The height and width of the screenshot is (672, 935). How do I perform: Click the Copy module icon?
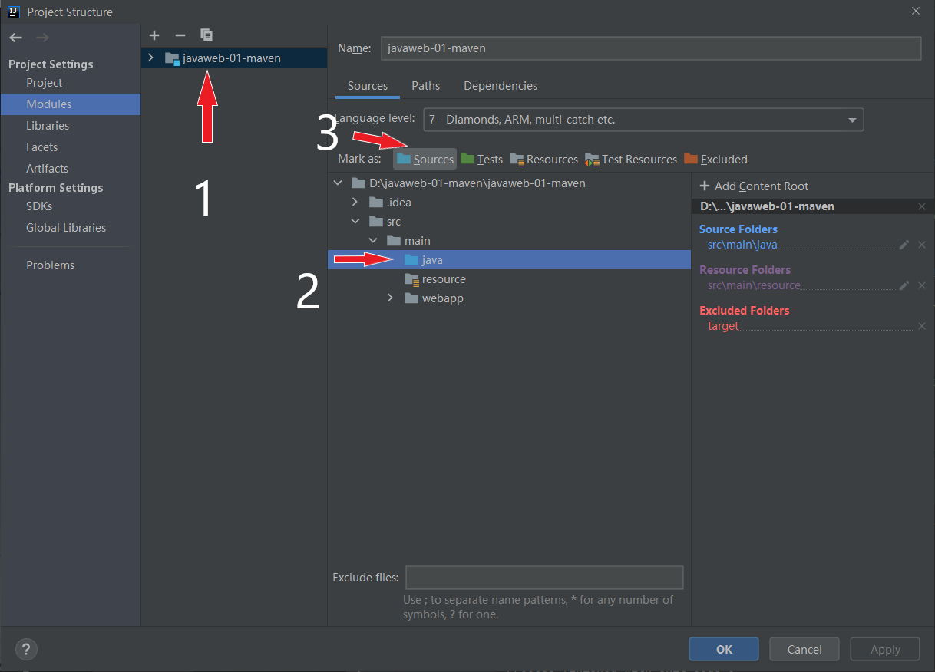point(206,35)
